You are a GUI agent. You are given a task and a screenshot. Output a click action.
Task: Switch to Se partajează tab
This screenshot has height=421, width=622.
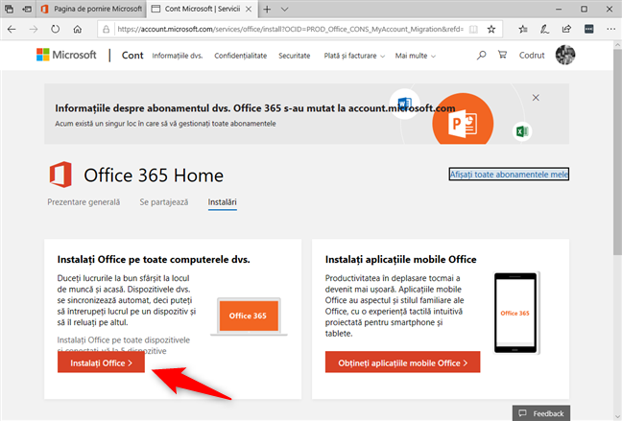(x=164, y=202)
